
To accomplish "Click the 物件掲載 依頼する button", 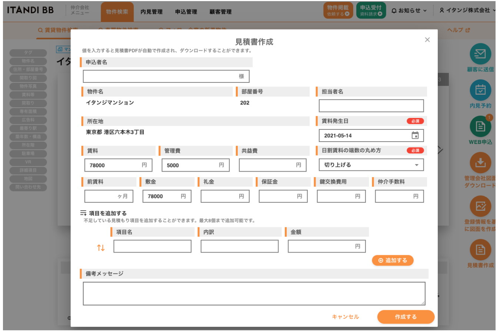I will click(338, 10).
